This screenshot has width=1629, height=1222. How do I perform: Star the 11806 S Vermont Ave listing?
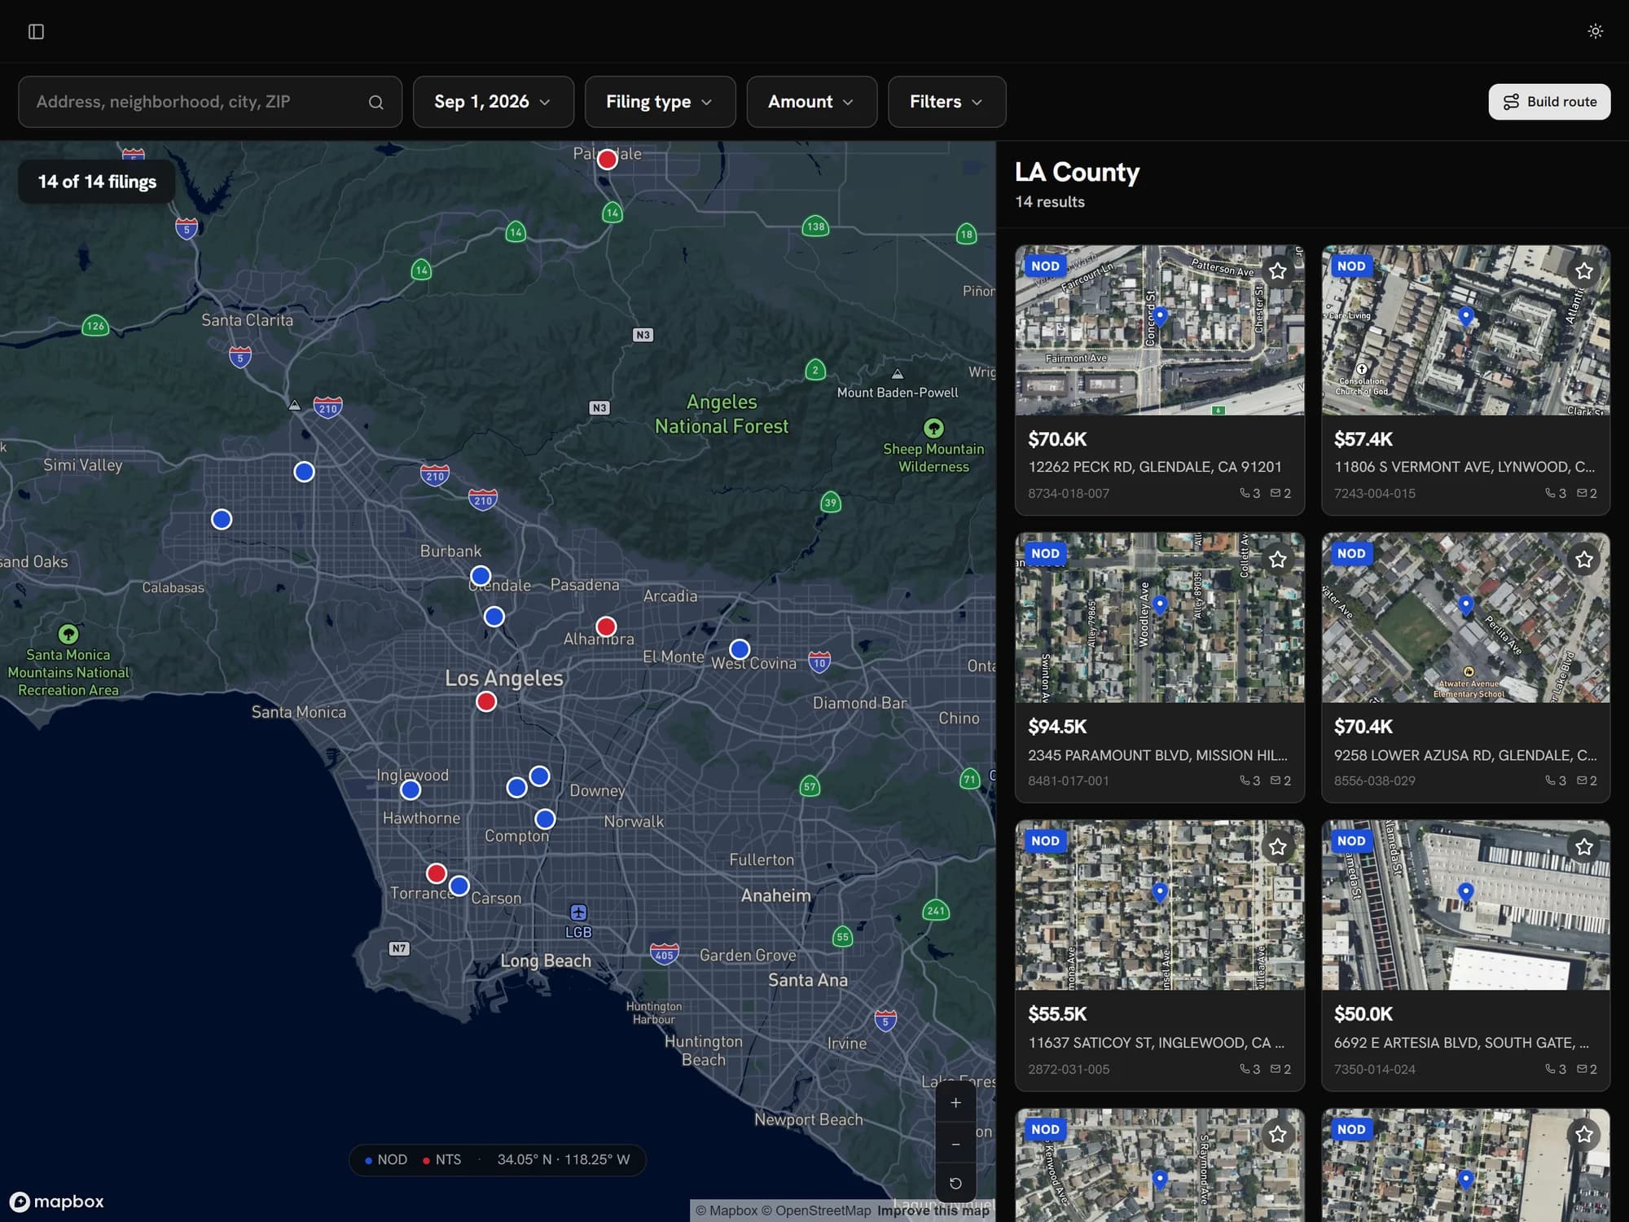coord(1583,271)
